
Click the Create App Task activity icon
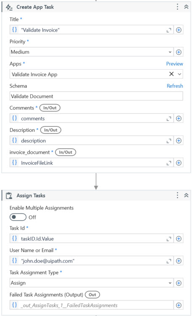point(9,7)
